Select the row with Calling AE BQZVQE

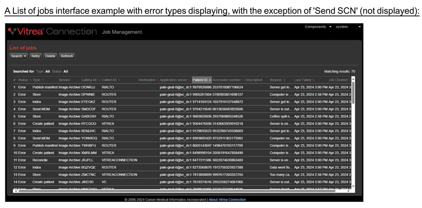(182, 167)
